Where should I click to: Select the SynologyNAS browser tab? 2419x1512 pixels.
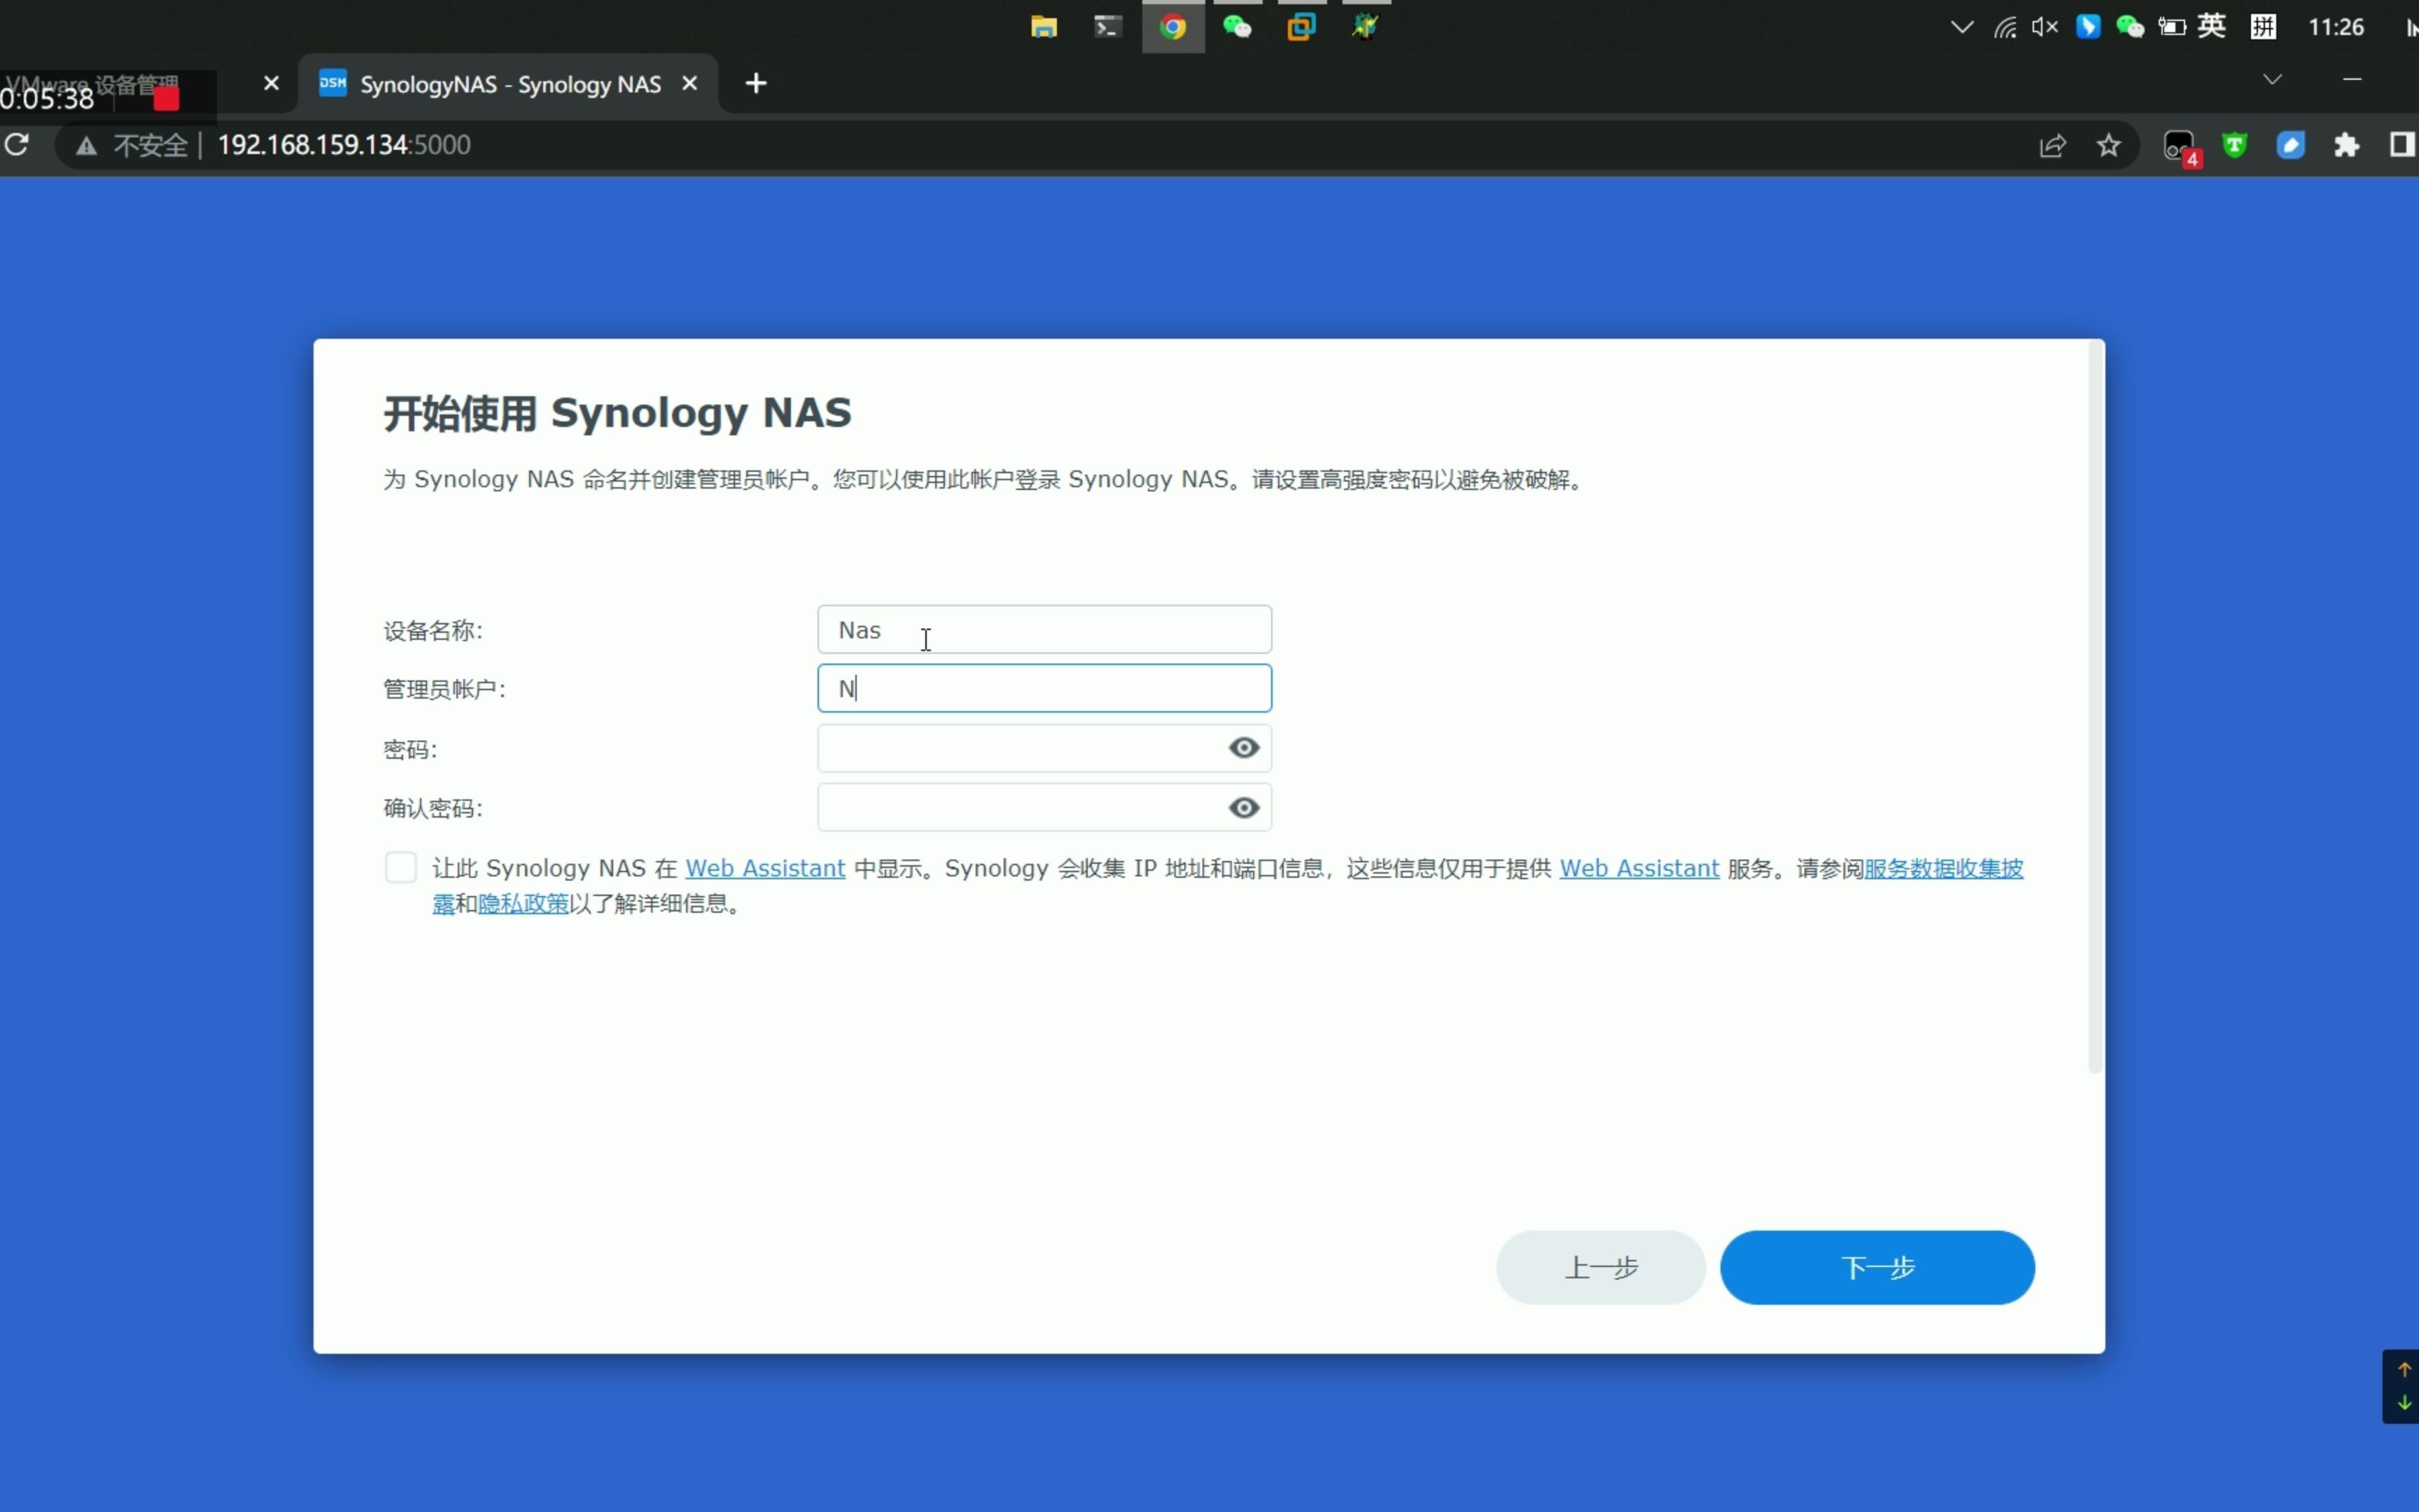(x=509, y=84)
